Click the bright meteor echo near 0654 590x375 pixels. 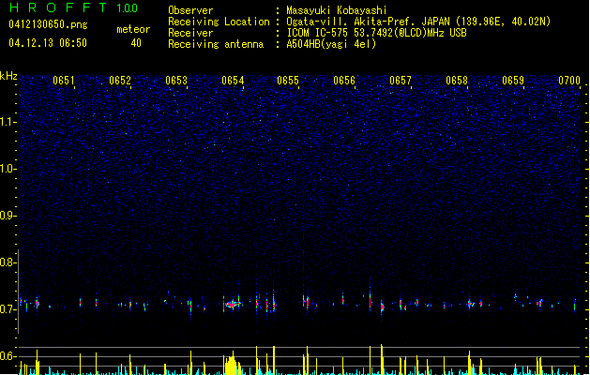(x=233, y=304)
